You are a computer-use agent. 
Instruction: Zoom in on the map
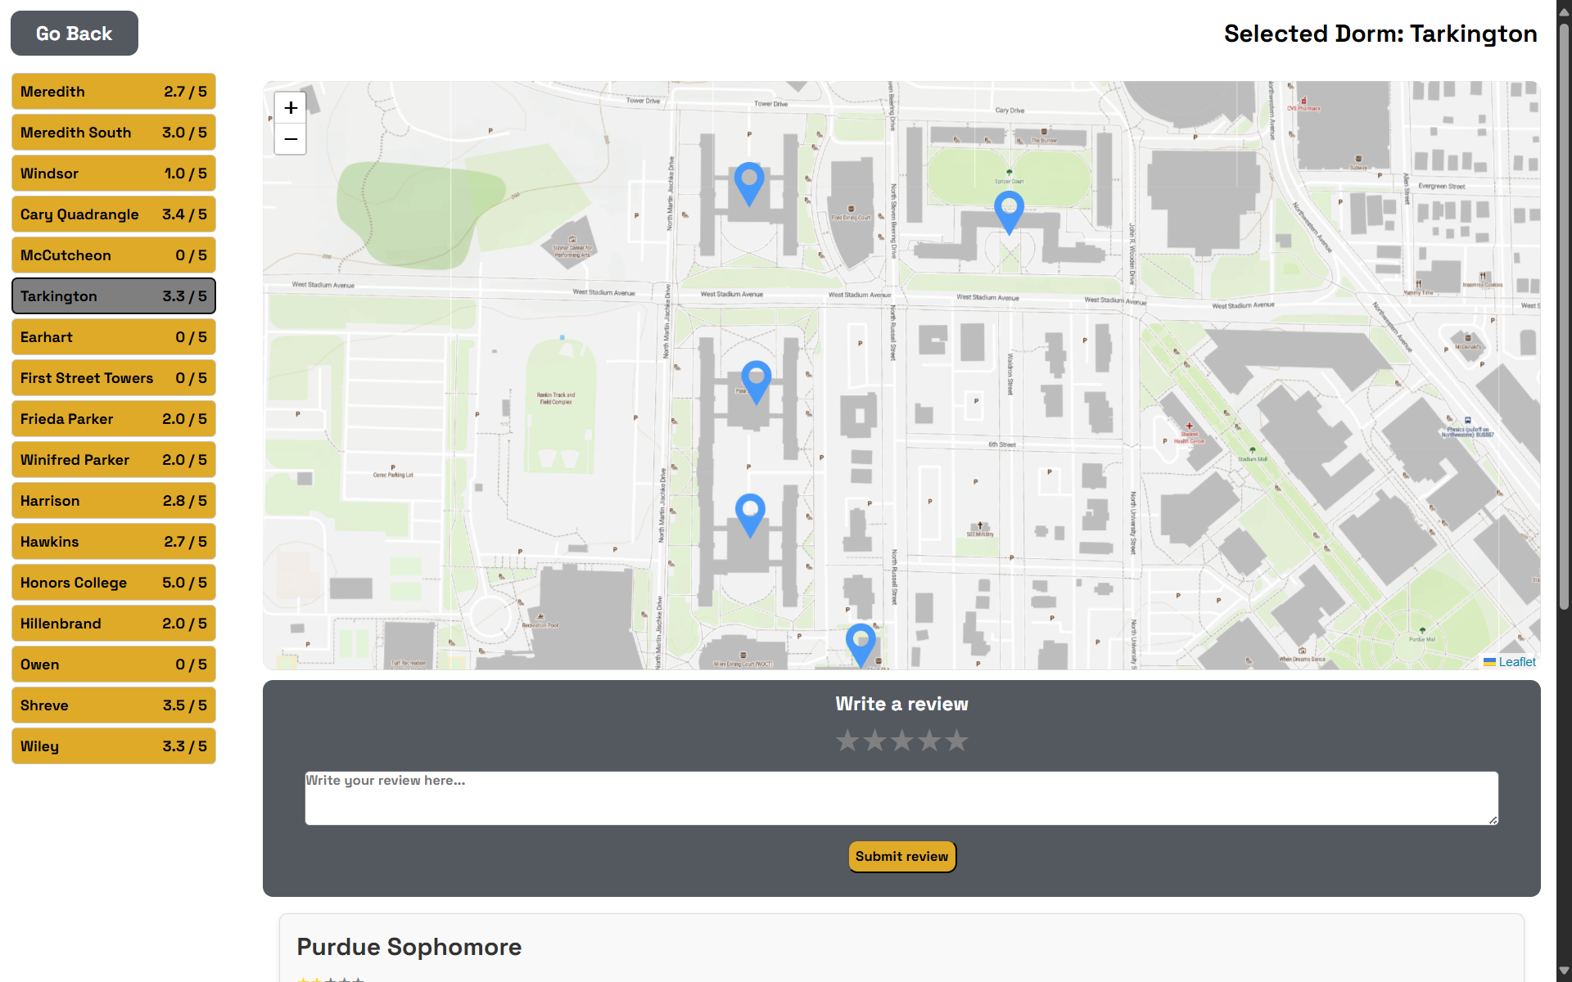point(291,108)
